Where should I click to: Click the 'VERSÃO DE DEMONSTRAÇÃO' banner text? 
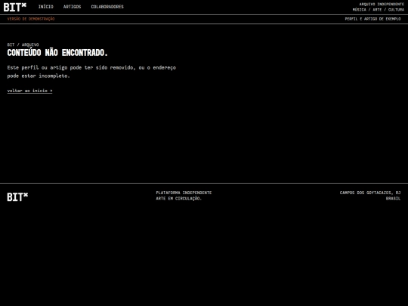pyautogui.click(x=31, y=19)
